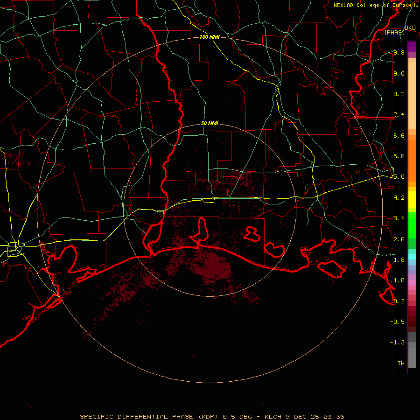
Task: Click the 8.2 scale value
Action: [399, 94]
